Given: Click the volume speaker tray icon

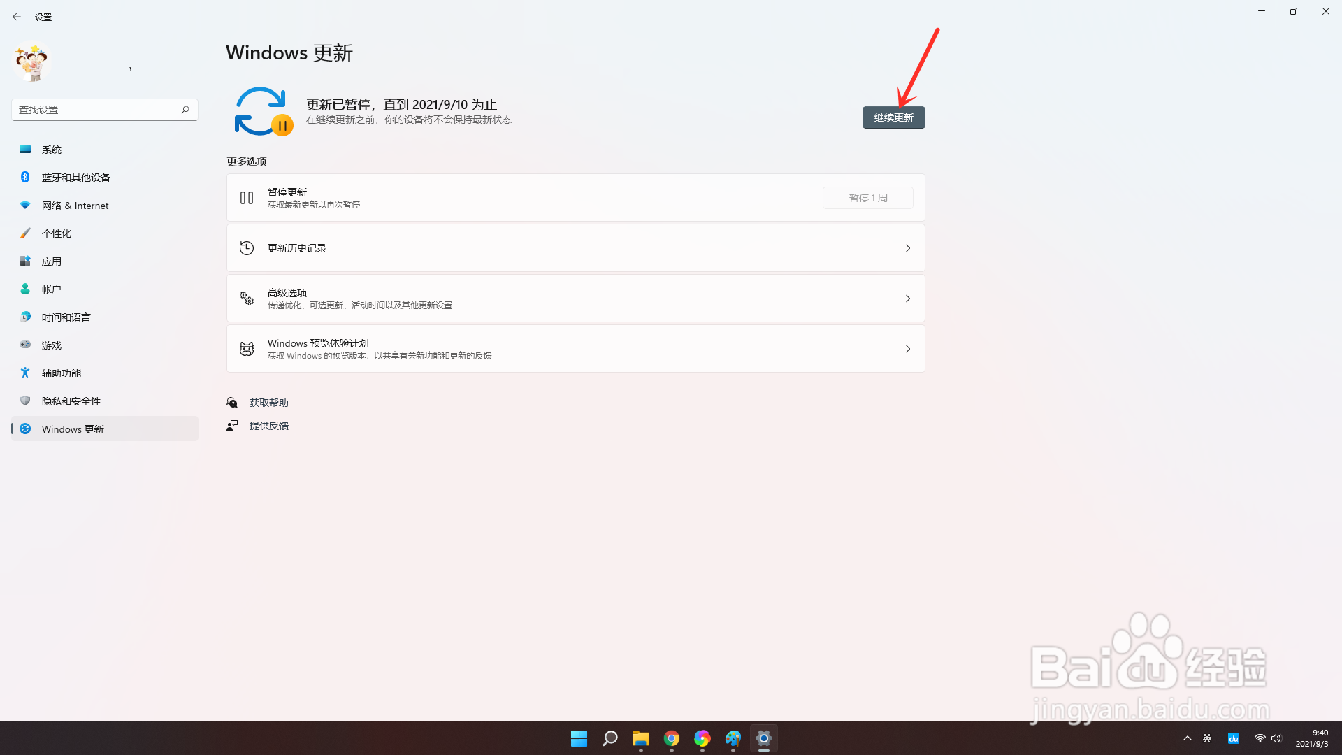Looking at the screenshot, I should pos(1276,738).
